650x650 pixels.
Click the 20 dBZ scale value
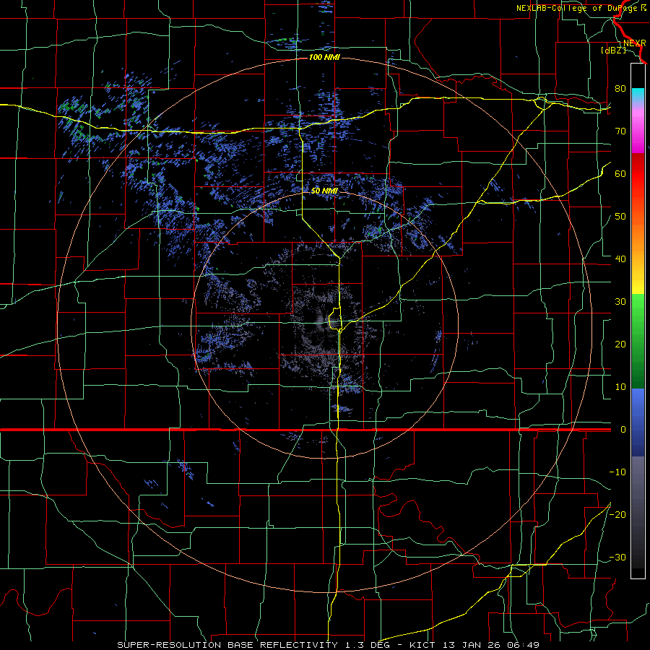(620, 344)
